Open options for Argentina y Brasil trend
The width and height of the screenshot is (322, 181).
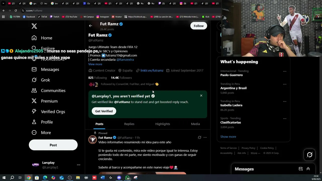tap(285, 84)
